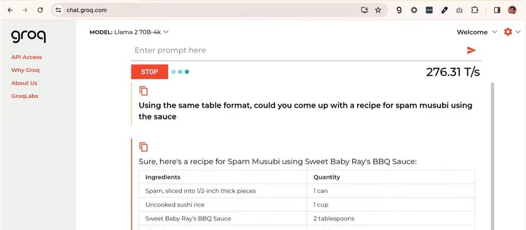The height and width of the screenshot is (230, 526).
Task: Click the chat response scrollbar
Action: (x=492, y=156)
